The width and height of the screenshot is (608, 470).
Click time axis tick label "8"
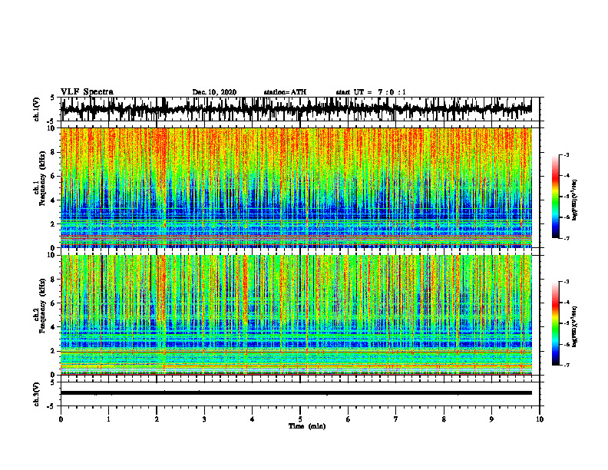coord(444,419)
